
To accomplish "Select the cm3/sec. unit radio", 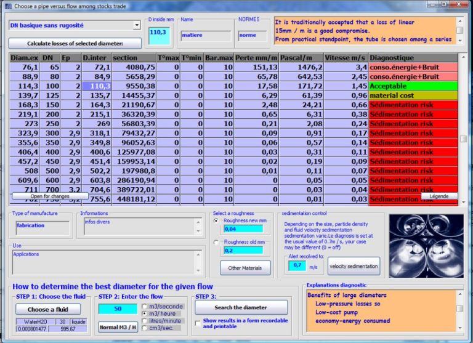I will [145, 328].
